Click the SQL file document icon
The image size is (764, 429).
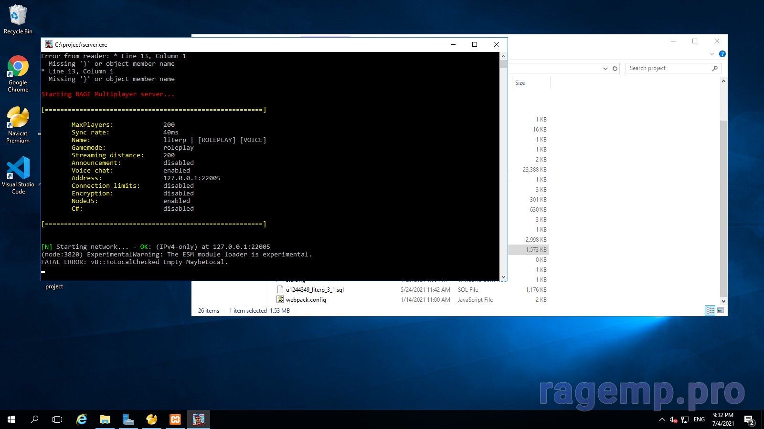point(280,290)
